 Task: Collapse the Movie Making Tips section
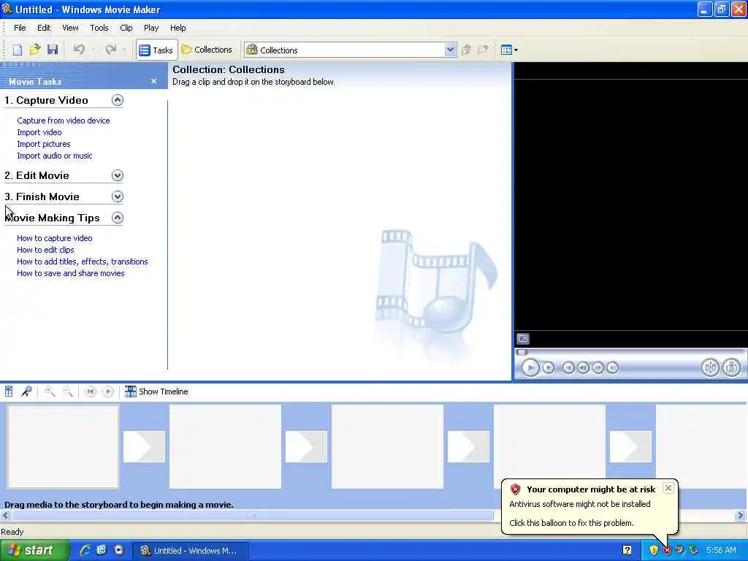click(118, 218)
